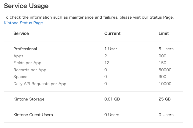Viewport: 193px width, 128px height.
Task: Click the Records per App label
Action: coord(30,70)
